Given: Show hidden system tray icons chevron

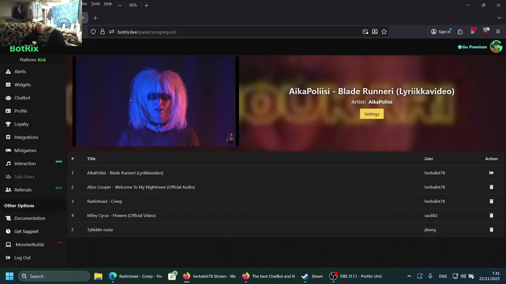Looking at the screenshot, I should point(409,276).
